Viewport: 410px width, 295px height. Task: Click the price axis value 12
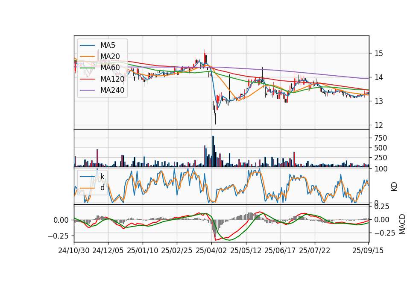point(379,125)
